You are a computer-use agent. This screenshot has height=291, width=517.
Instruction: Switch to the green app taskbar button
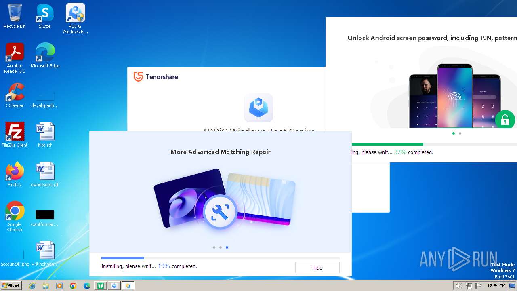pos(101,286)
